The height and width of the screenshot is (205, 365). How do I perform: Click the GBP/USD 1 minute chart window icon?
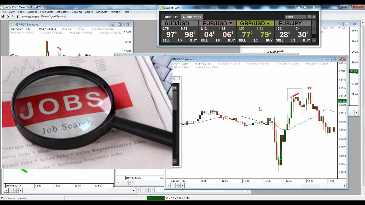coord(12,24)
